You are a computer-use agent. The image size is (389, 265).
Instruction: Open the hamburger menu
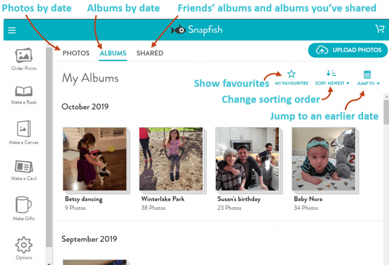click(x=12, y=30)
